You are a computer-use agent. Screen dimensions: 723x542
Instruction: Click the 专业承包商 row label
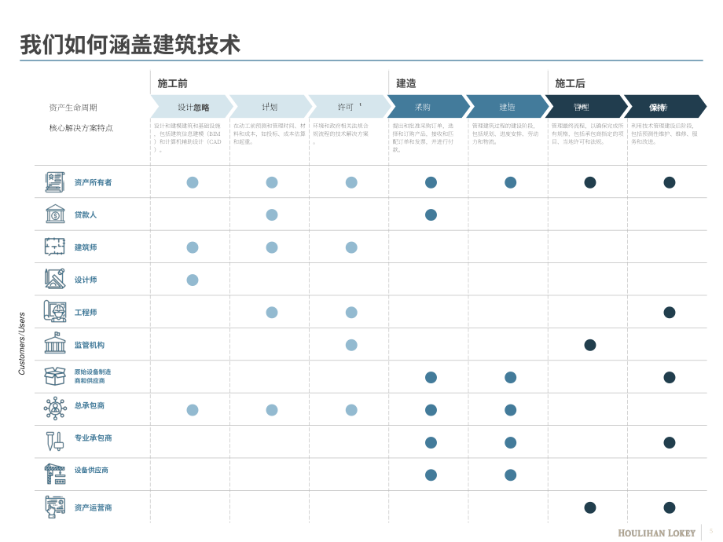(94, 438)
